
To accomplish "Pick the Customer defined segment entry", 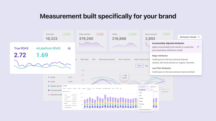I will [145, 110].
